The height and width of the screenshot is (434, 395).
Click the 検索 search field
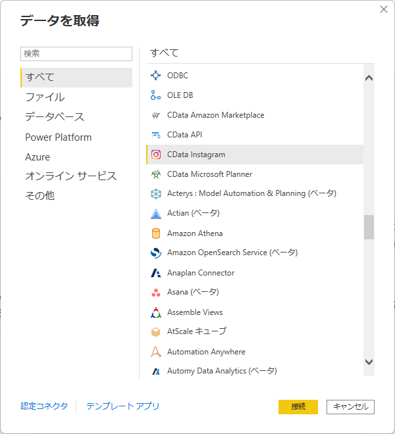[76, 54]
